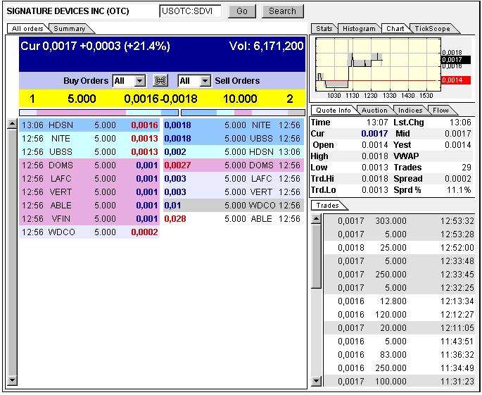Switch to the Summary tab

coord(70,29)
